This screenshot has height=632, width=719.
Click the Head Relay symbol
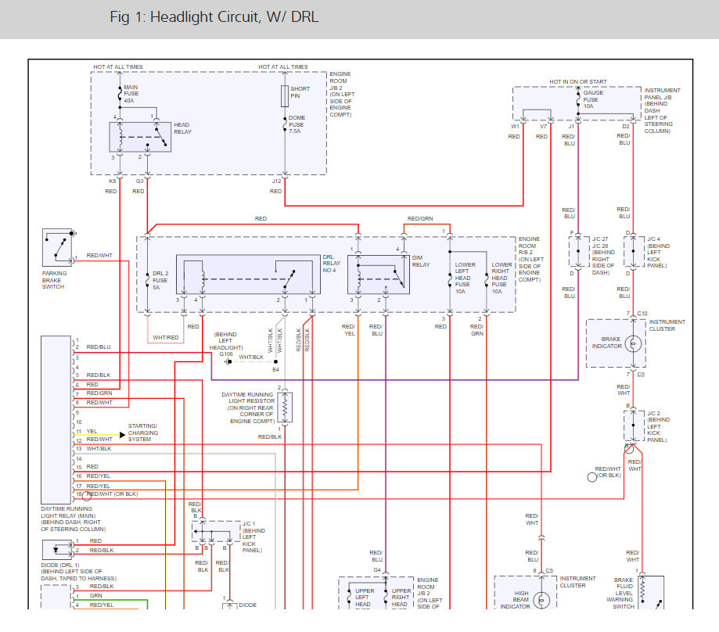[x=140, y=137]
